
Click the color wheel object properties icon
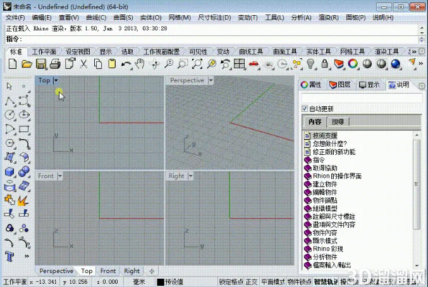(353, 64)
